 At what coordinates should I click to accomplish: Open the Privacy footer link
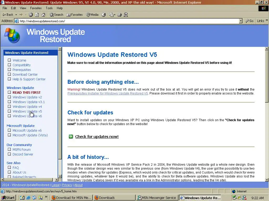[x=67, y=185]
